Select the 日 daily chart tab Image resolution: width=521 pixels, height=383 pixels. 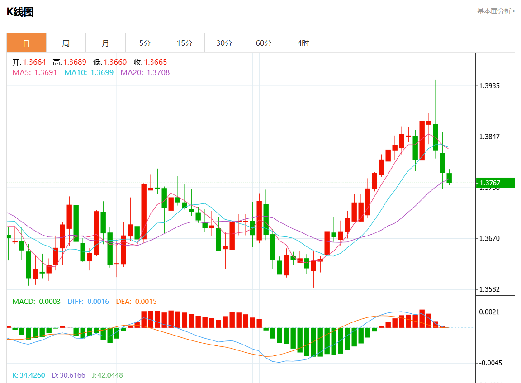[26, 43]
